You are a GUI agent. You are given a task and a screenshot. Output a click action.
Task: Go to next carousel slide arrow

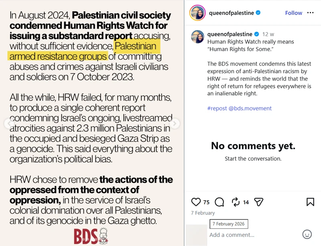click(x=175, y=123)
